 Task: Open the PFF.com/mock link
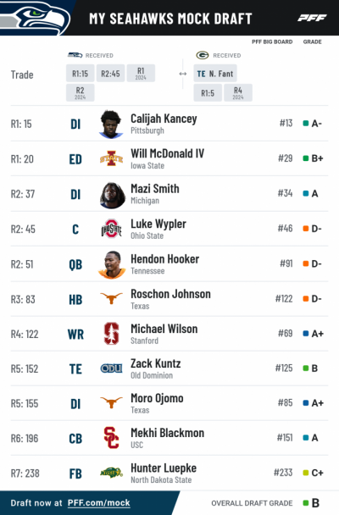(99, 503)
